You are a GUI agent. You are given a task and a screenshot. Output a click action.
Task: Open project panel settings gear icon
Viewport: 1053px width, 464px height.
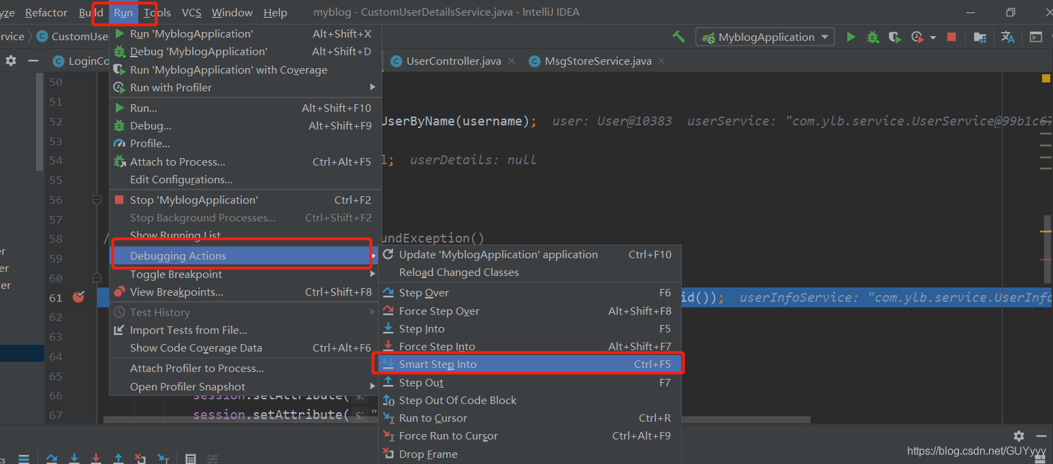point(11,61)
